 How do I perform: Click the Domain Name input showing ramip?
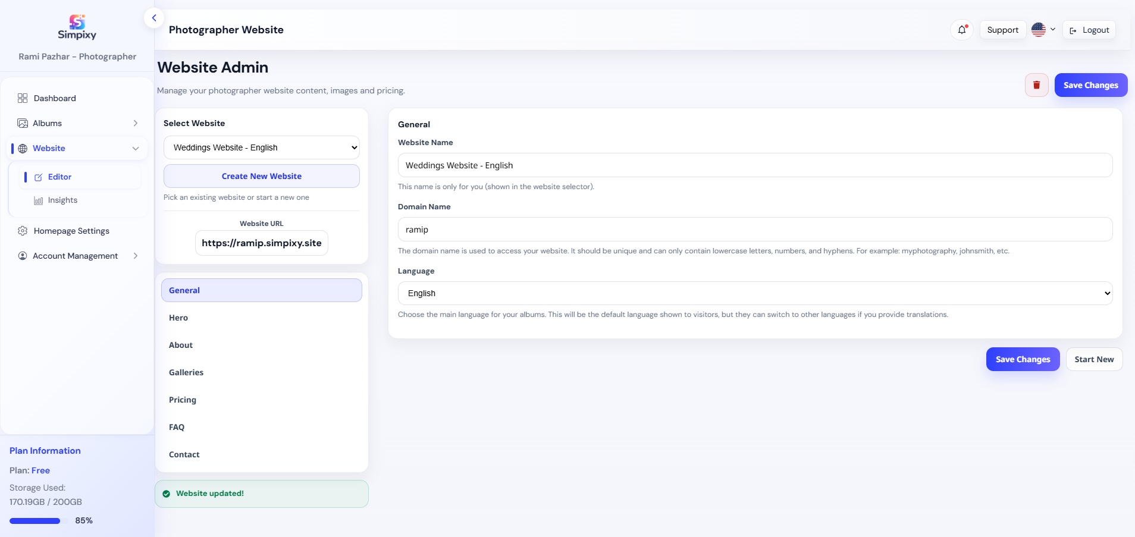[x=754, y=229]
